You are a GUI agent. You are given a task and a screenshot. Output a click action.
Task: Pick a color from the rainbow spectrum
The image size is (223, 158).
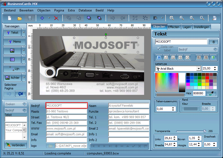point(167,83)
